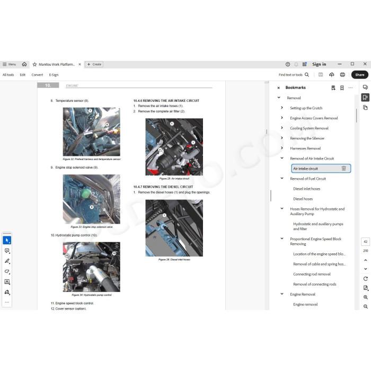Toggle the comments panel icon
This screenshot has width=371, height=371.
tap(365, 87)
